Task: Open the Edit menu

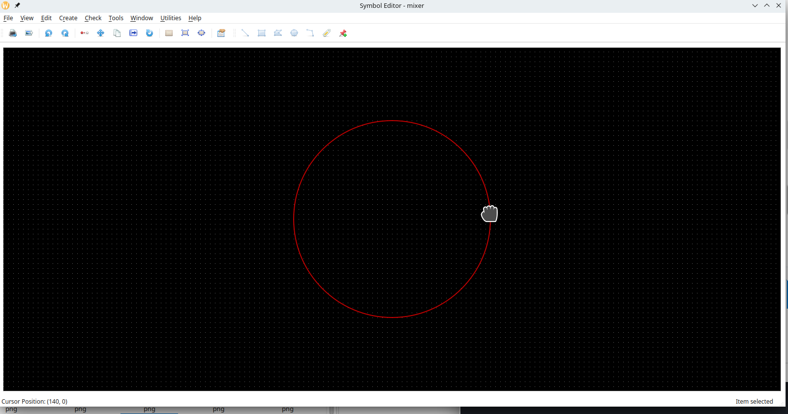Action: click(x=46, y=18)
